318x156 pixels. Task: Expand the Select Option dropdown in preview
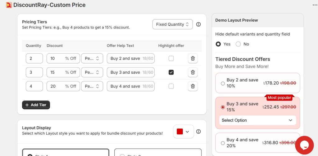(x=257, y=120)
